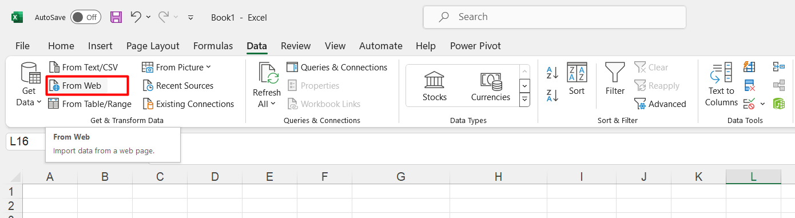Select Sort Z to A icon
Screen dimensions: 795x218
[552, 96]
